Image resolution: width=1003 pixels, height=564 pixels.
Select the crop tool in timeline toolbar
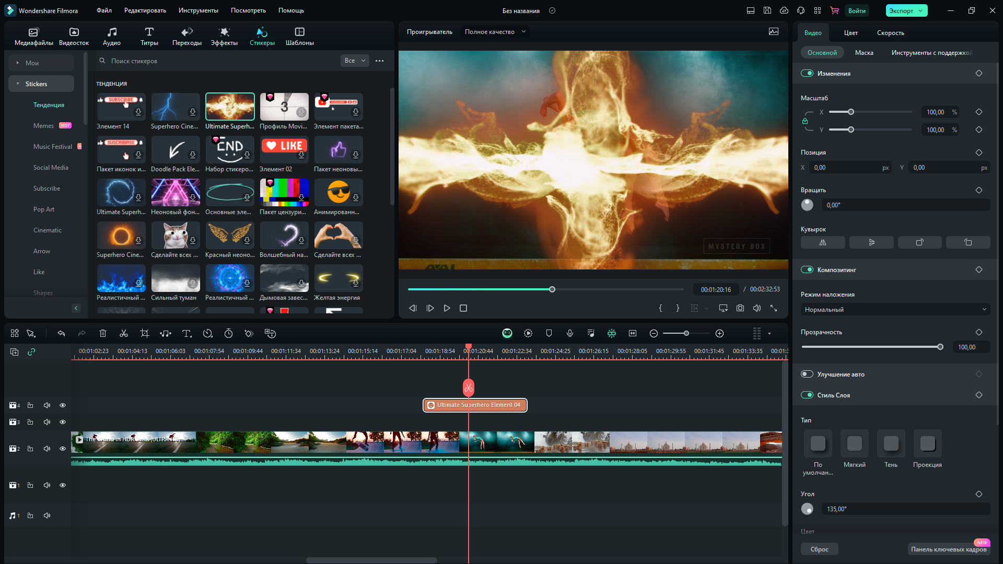(145, 333)
